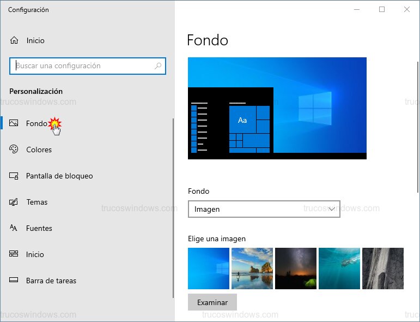Open the Inicio section below Fuentes
The width and height of the screenshot is (420, 322).
(35, 254)
